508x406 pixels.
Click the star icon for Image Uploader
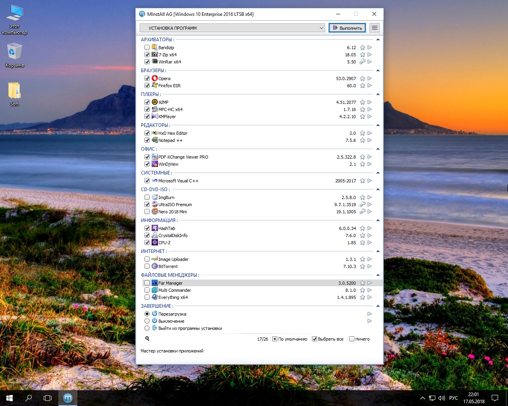(x=362, y=259)
